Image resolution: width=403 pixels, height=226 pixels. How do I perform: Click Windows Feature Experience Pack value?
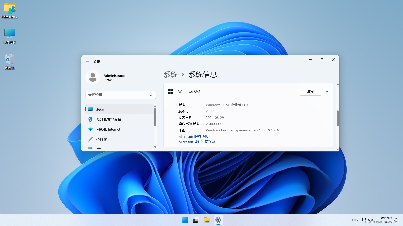(x=244, y=130)
